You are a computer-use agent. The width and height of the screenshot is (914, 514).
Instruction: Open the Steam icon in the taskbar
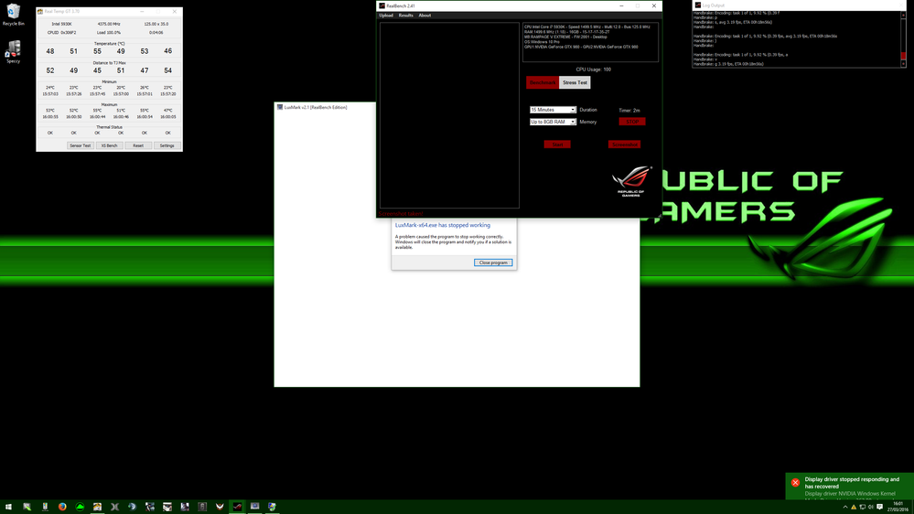(133, 507)
